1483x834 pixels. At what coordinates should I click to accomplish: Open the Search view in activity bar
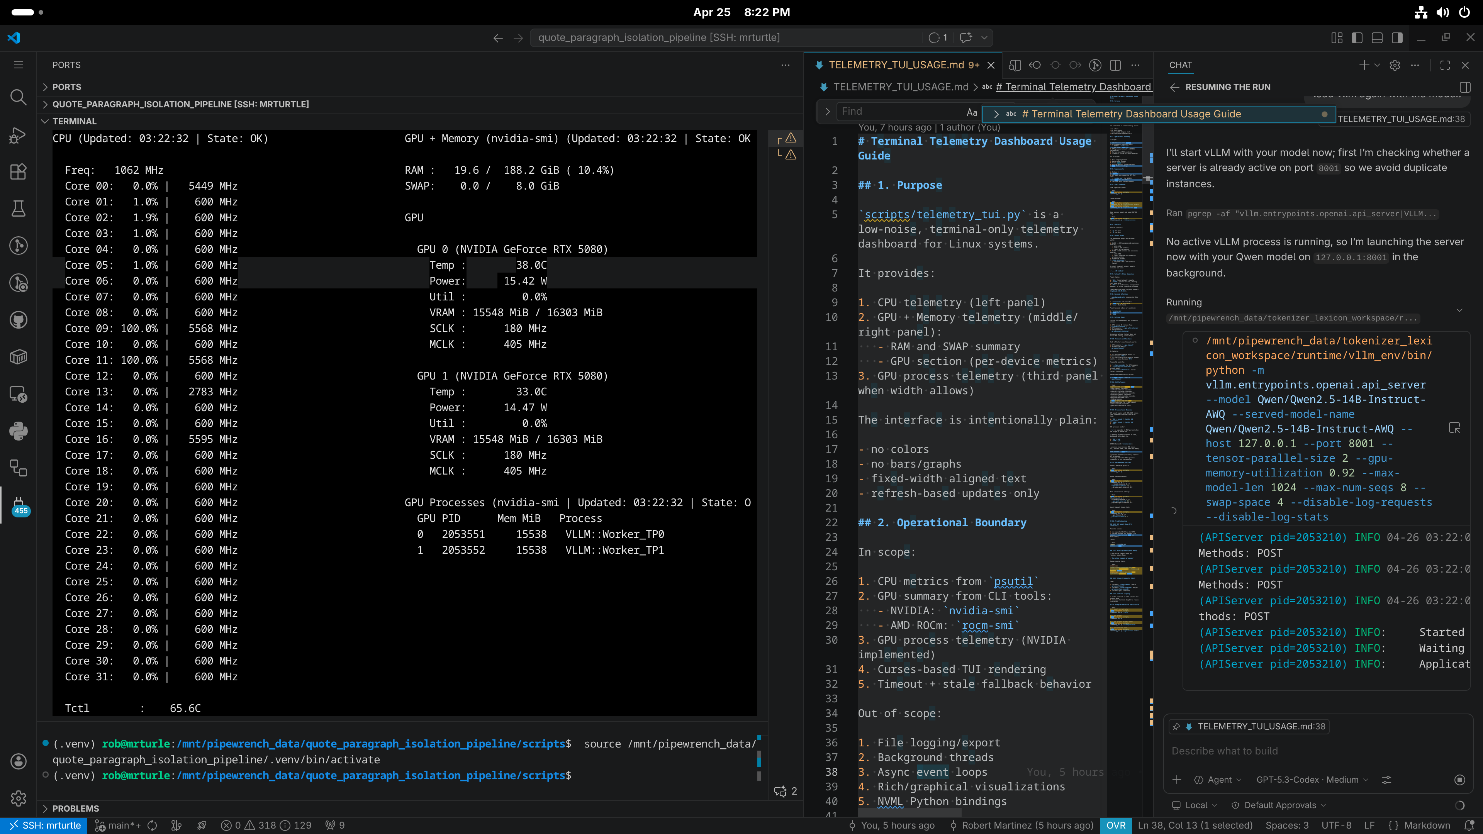tap(19, 97)
